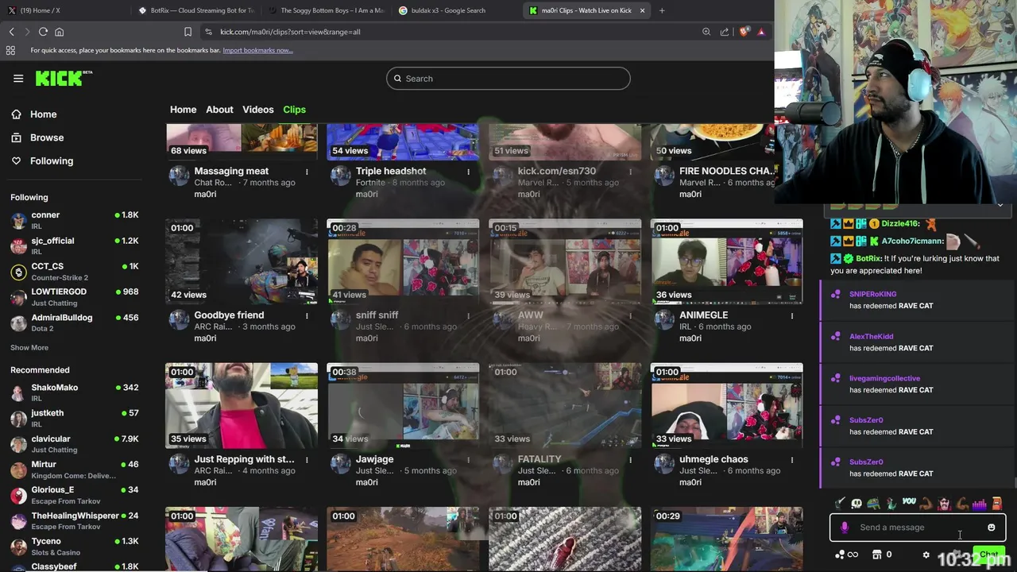Open options for FATALITY clip

tap(630, 459)
